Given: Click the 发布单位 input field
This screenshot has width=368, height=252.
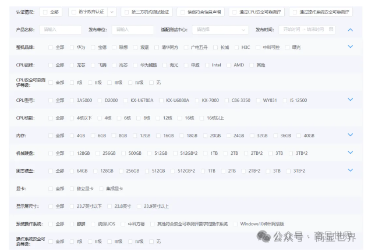Looking at the screenshot, I should [133, 30].
